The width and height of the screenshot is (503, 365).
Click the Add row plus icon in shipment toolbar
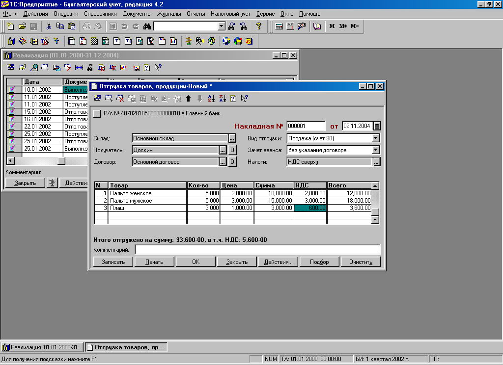(109, 99)
